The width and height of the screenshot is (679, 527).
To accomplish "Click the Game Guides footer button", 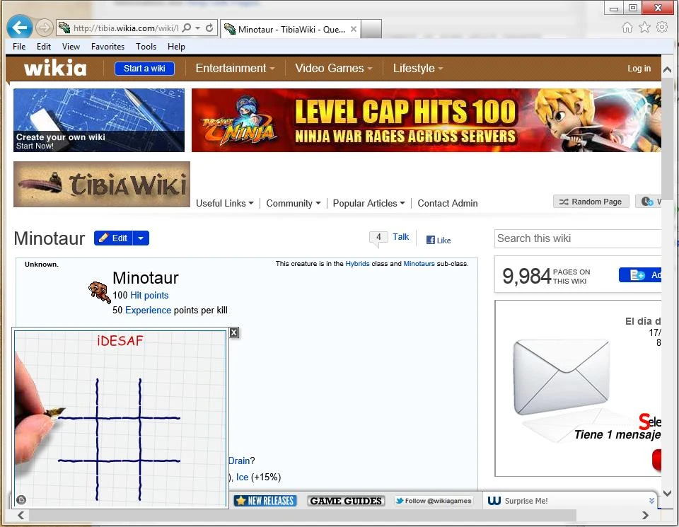I will 346,501.
